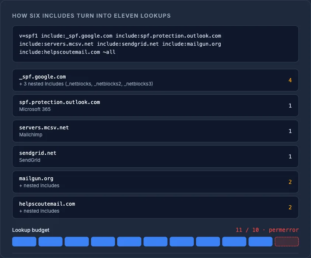Click the 'Microsoft 365' label
311x258 pixels.
click(35, 109)
